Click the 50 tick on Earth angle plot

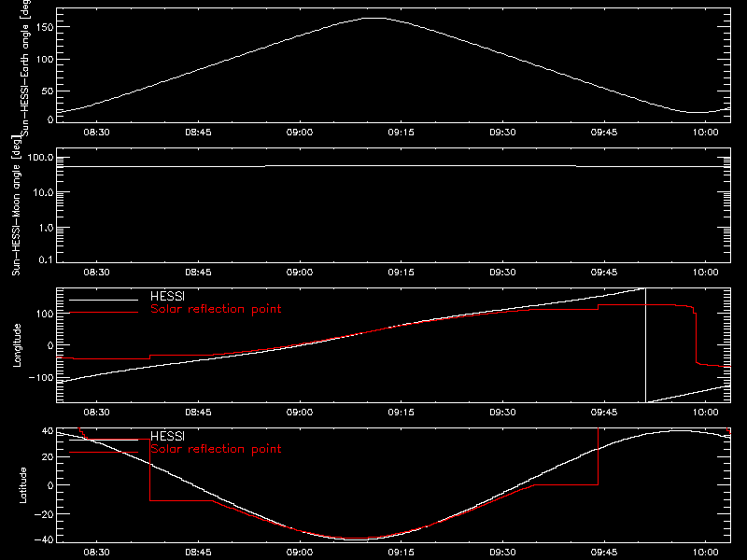pyautogui.click(x=48, y=91)
